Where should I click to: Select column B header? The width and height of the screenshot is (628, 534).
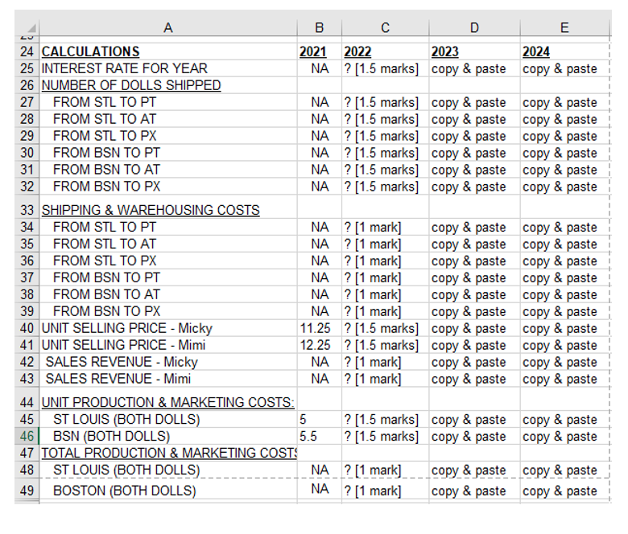[x=319, y=27]
